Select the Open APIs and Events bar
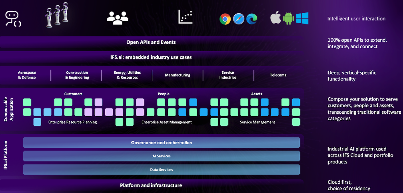The image size is (403, 193). coord(151,42)
